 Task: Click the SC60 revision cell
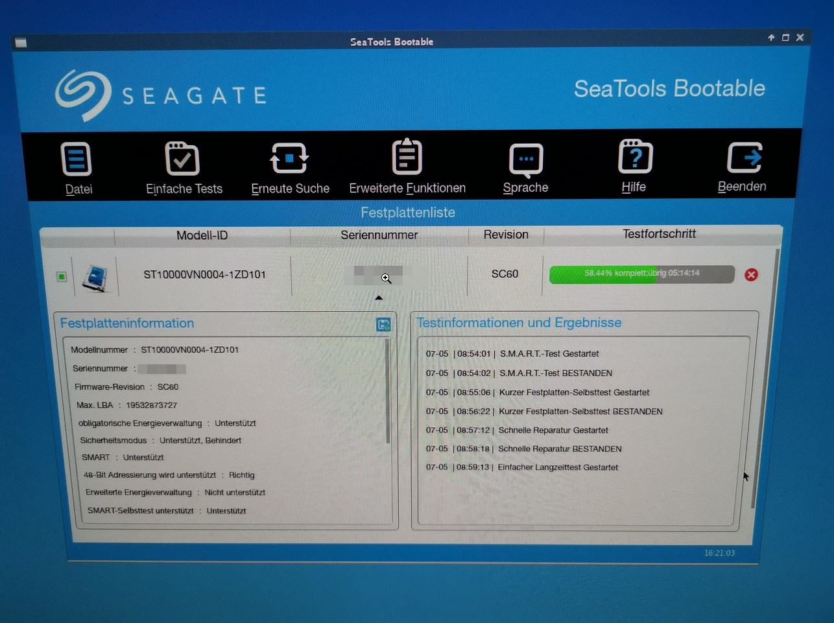tap(505, 274)
